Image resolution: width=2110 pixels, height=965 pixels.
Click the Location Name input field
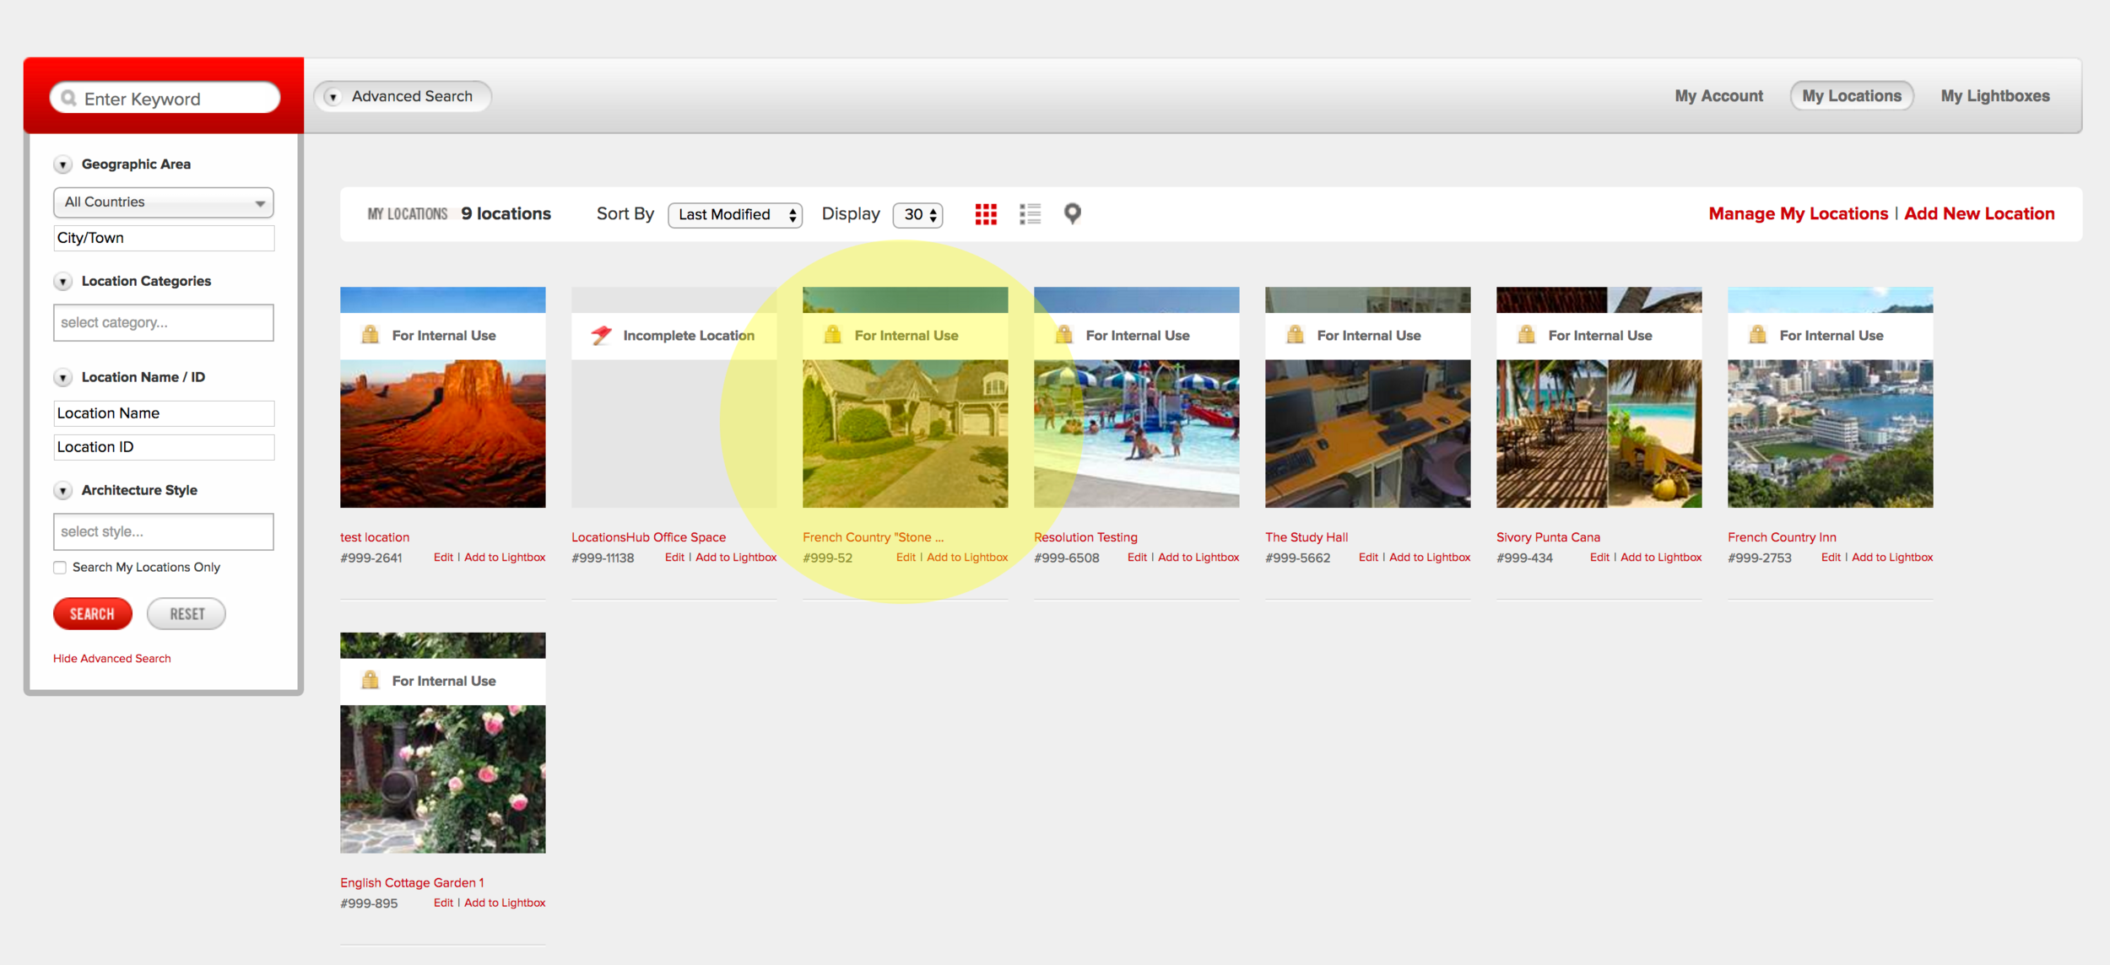164,413
